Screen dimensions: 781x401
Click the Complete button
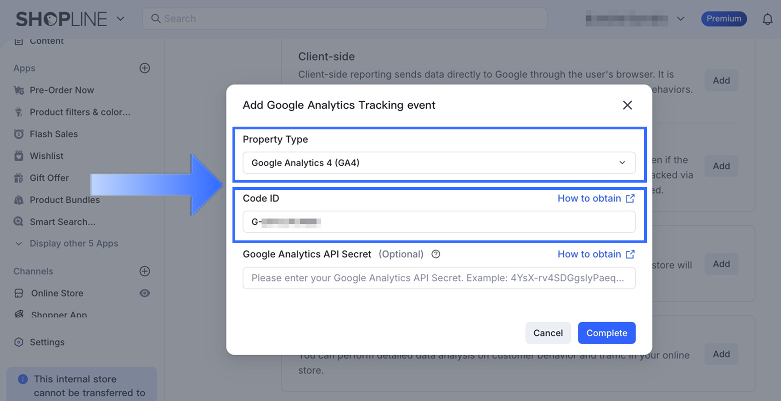click(x=606, y=333)
